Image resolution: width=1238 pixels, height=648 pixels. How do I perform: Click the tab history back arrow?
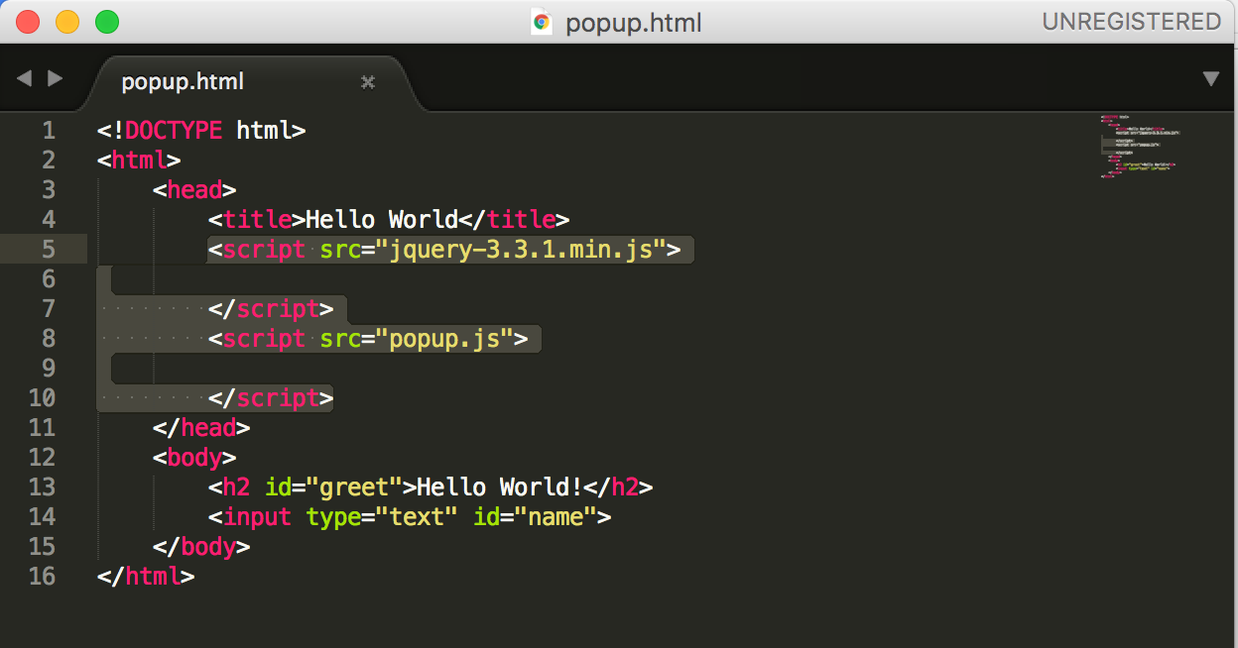point(24,78)
